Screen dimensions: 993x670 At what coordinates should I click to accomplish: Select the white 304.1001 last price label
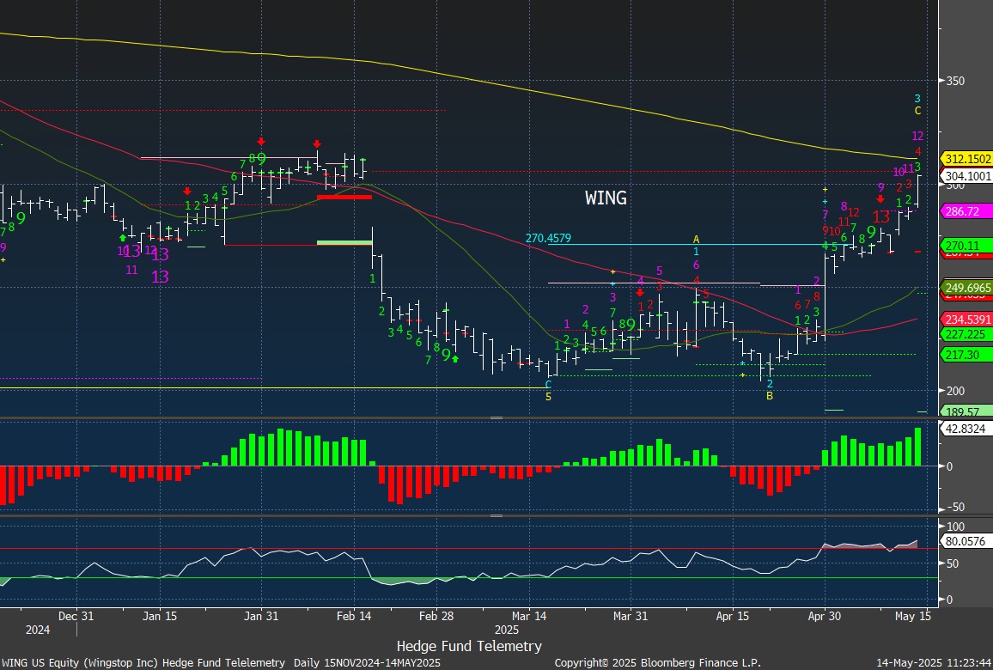click(x=968, y=176)
